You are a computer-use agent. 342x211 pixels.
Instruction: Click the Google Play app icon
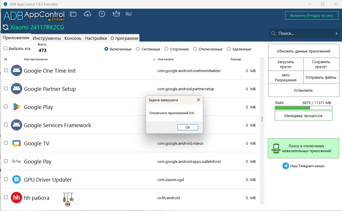click(x=16, y=107)
